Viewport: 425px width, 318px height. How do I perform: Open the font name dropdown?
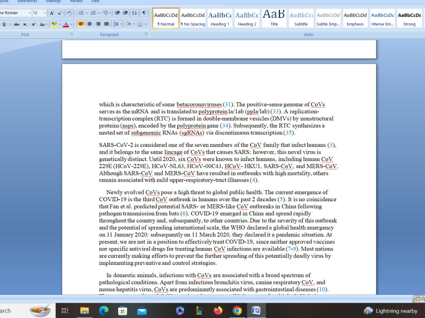click(x=30, y=13)
